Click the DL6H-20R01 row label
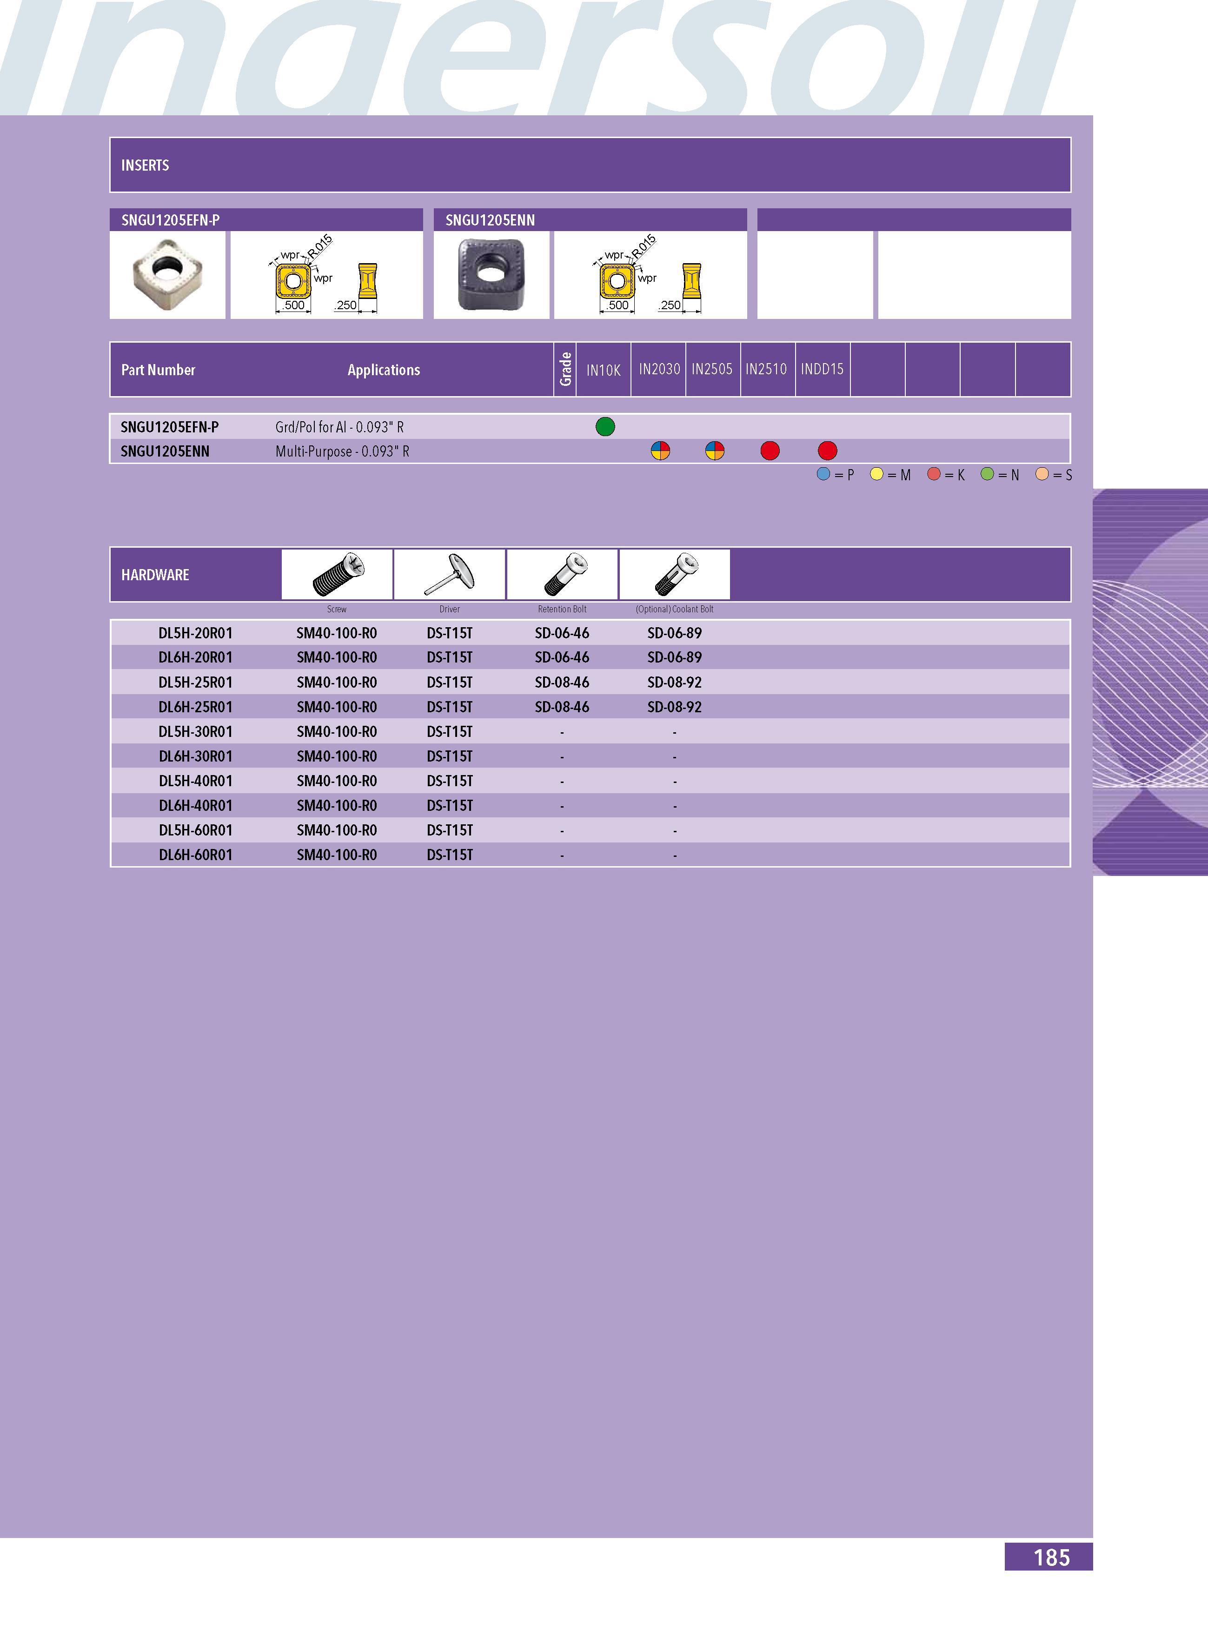The height and width of the screenshot is (1631, 1208). (195, 657)
